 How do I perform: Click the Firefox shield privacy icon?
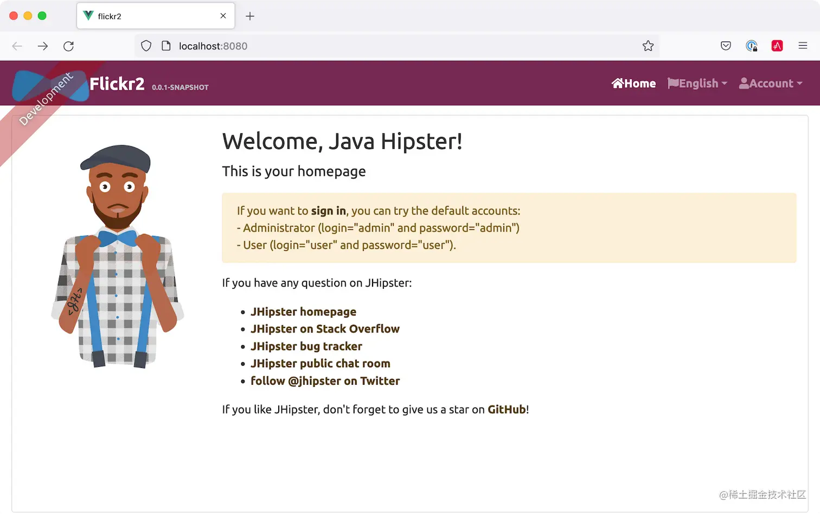point(146,46)
